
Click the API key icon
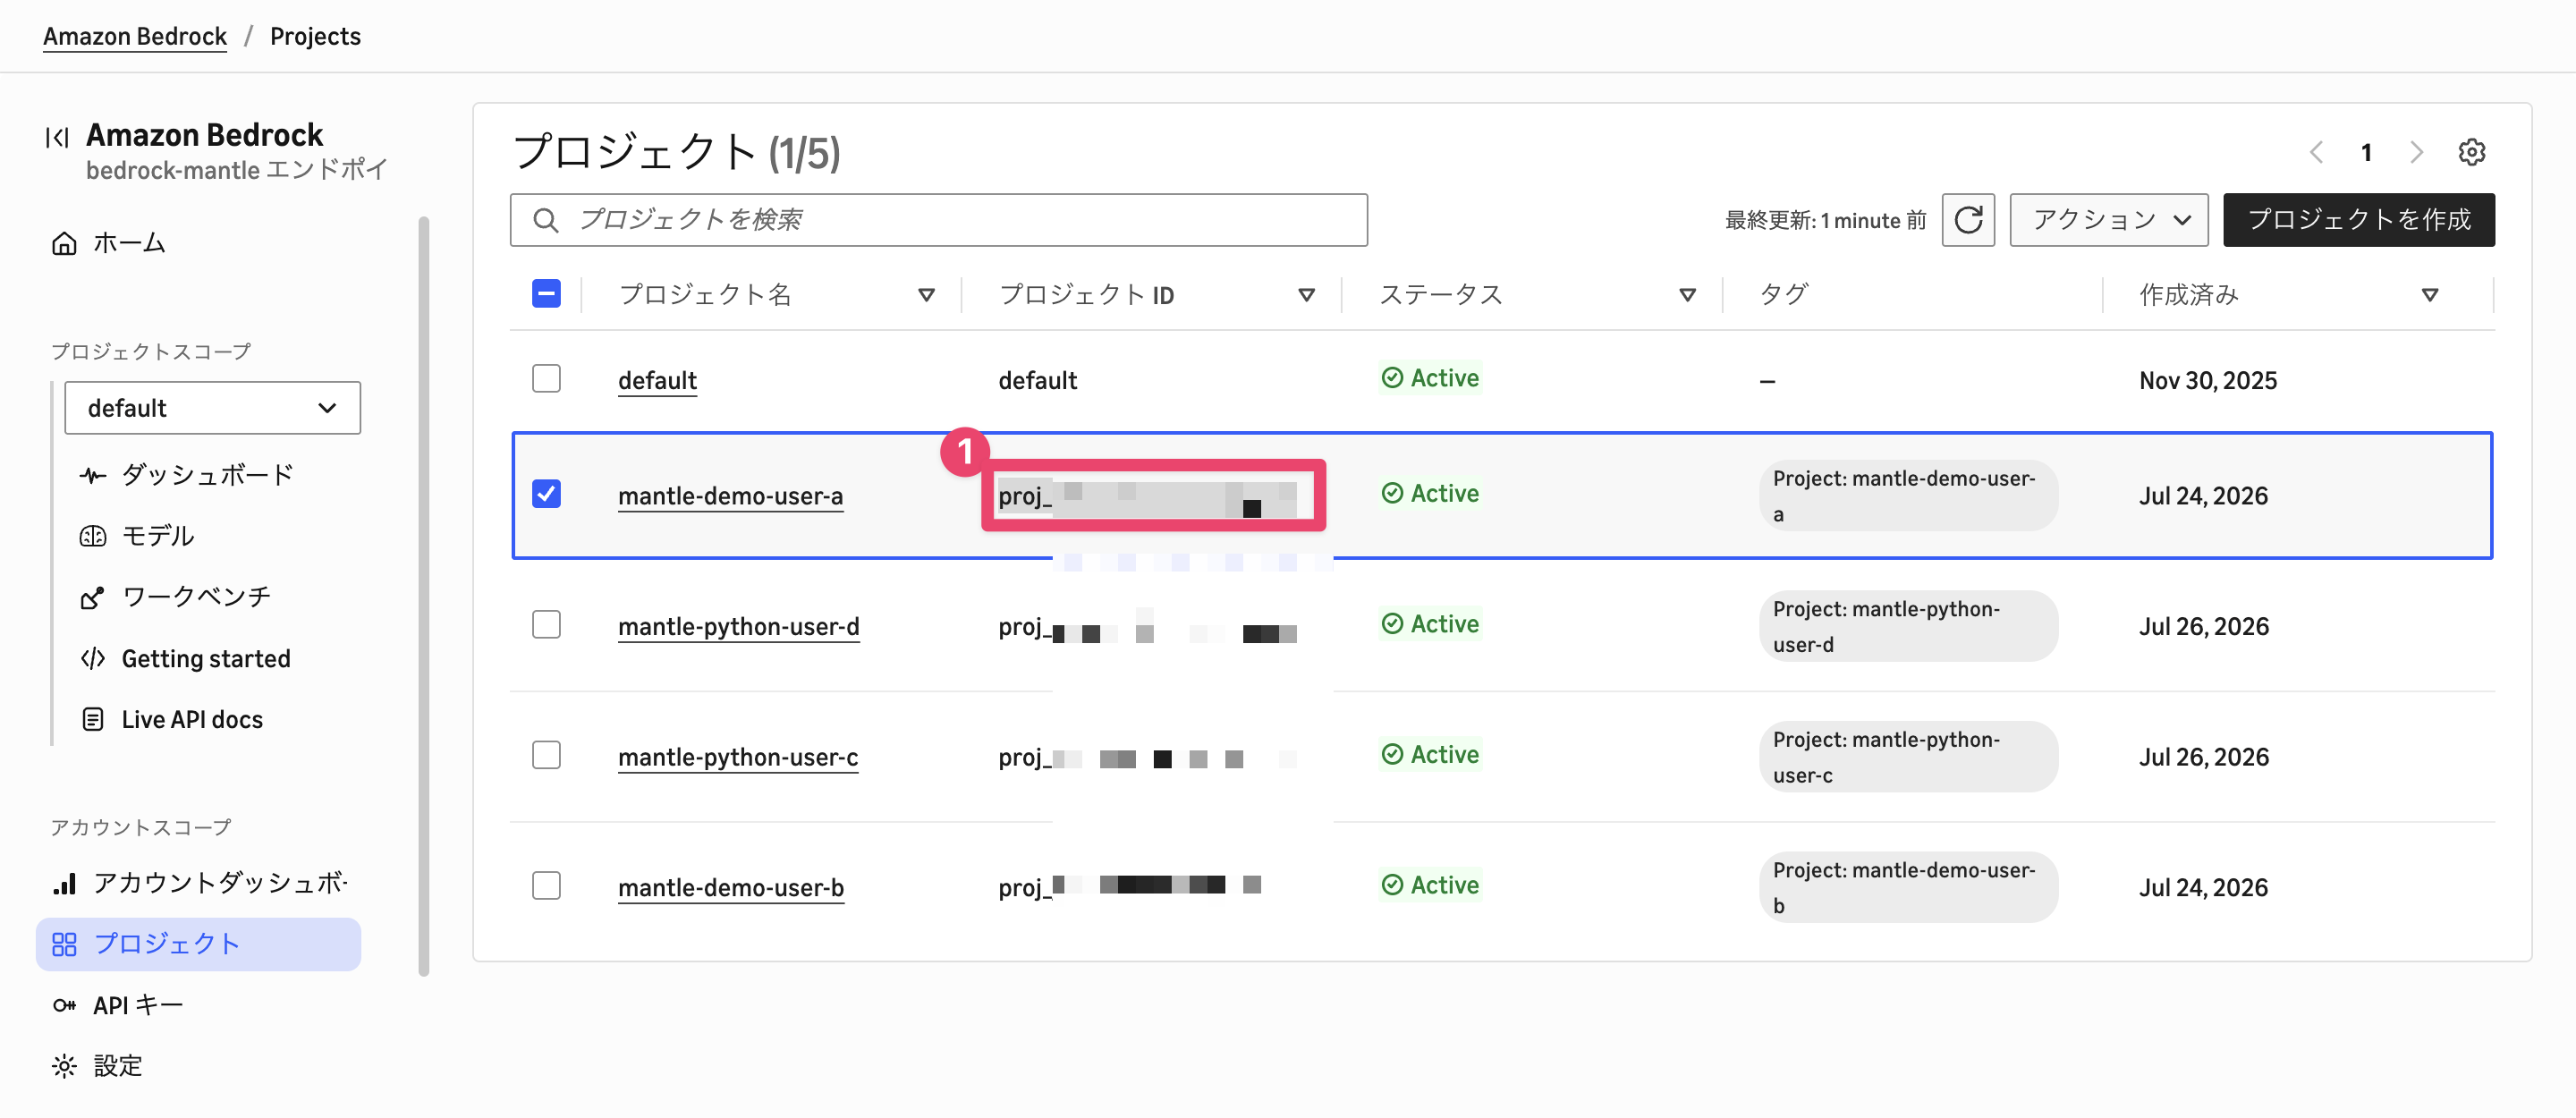(64, 1005)
